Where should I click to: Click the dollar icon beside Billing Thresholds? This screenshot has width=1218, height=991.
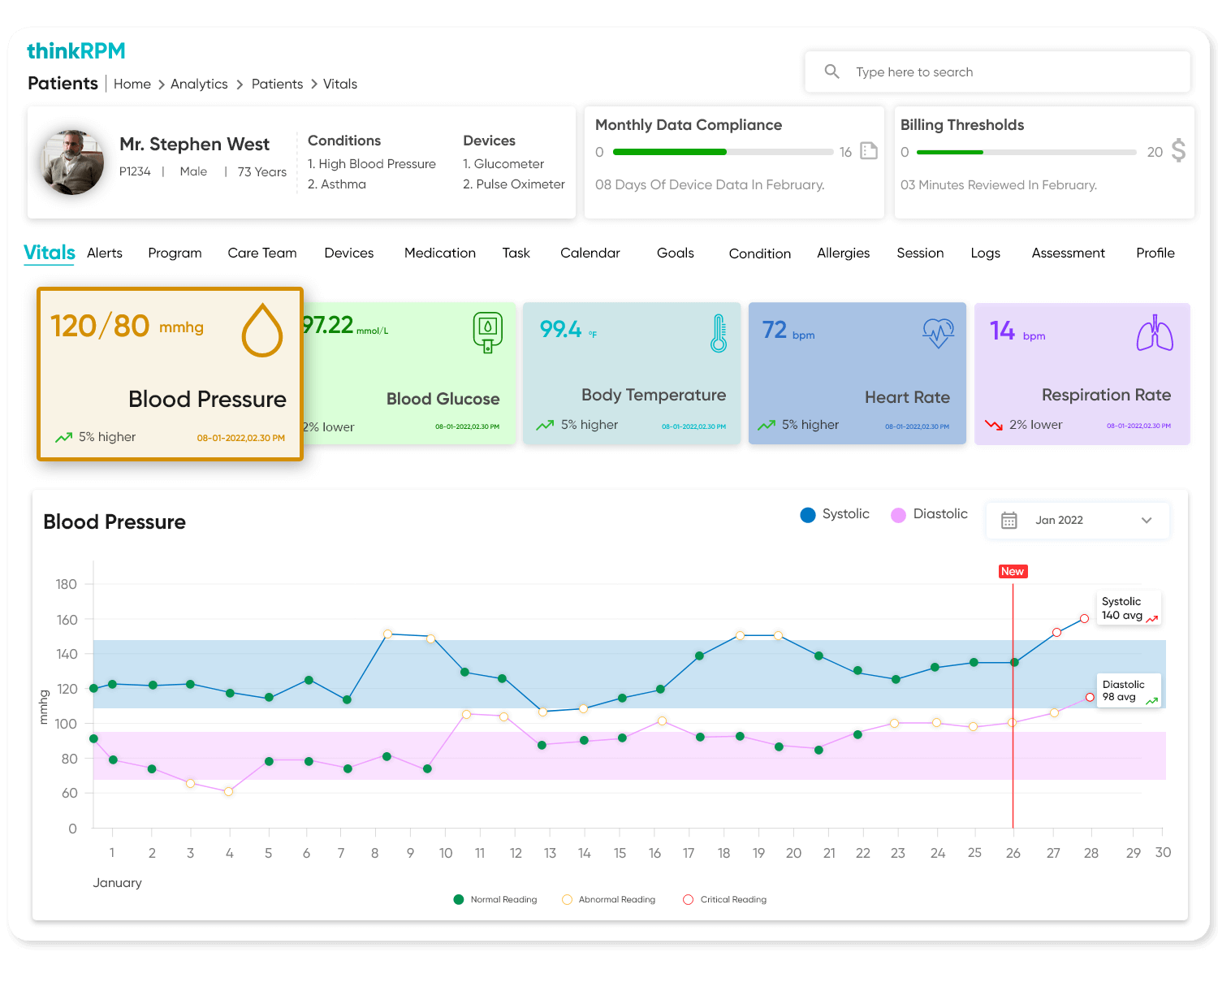pos(1177,151)
